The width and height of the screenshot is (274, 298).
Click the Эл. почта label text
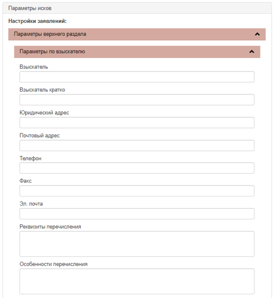[x=31, y=204]
